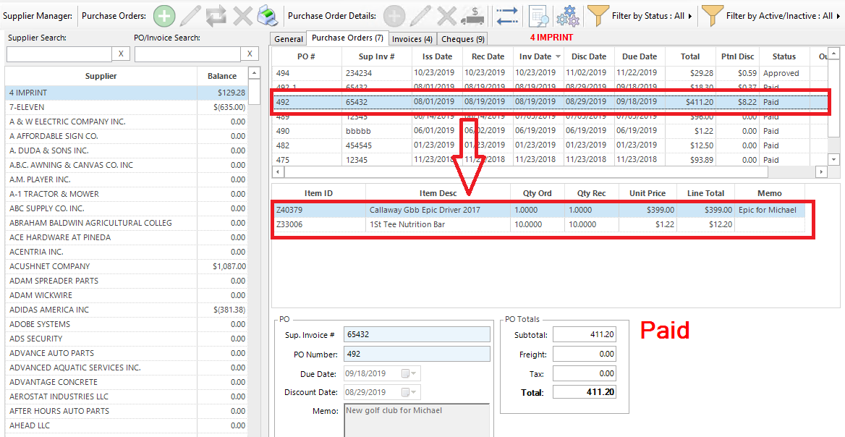Clear the Supplier Search box with X
This screenshot has width=845, height=437.
[x=122, y=54]
